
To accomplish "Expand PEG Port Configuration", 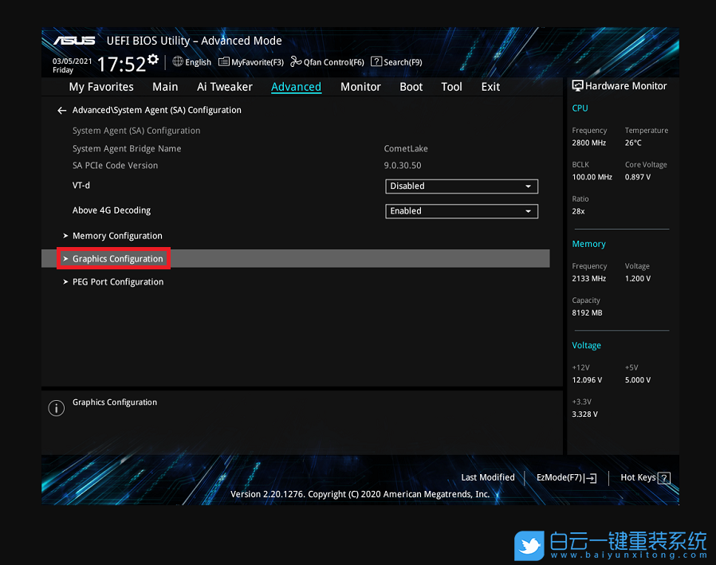I will pos(118,281).
